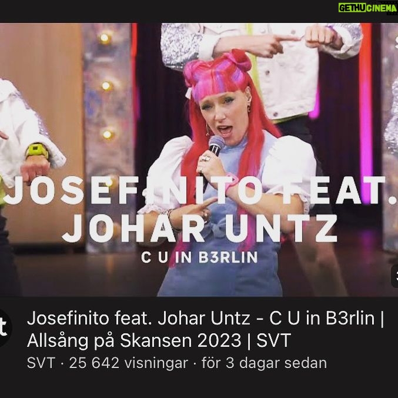Screen dimensions: 398x398
Task: Click the GETHU CINEMA watermark logo
Action: (367, 8)
